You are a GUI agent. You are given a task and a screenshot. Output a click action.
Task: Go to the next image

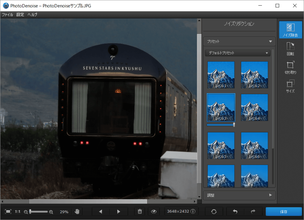pyautogui.click(x=119, y=211)
